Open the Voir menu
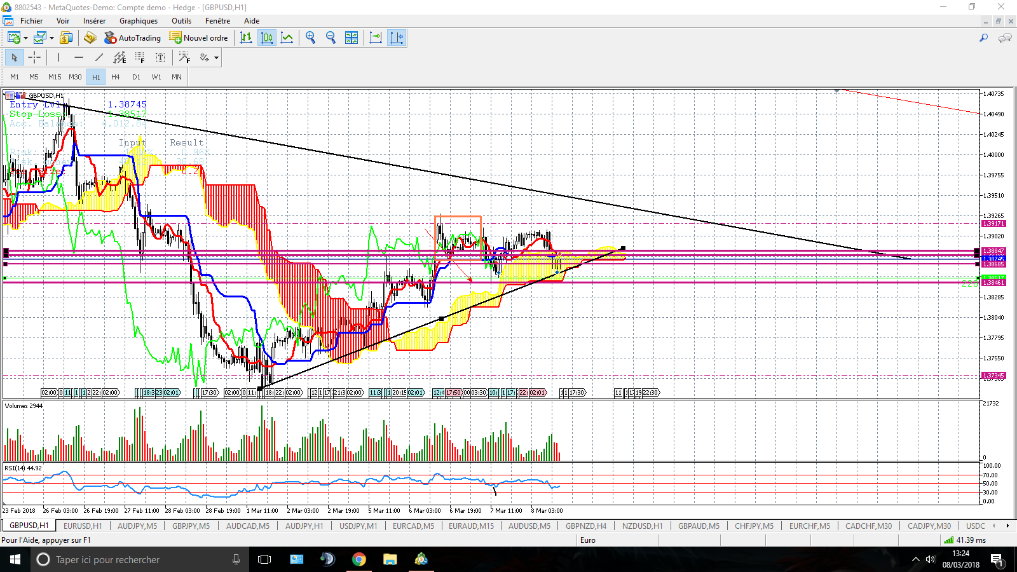The height and width of the screenshot is (572, 1017). coord(63,21)
